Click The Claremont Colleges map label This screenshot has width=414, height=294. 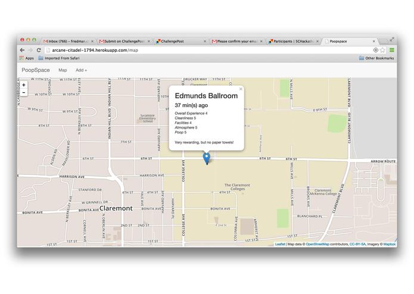point(237,187)
